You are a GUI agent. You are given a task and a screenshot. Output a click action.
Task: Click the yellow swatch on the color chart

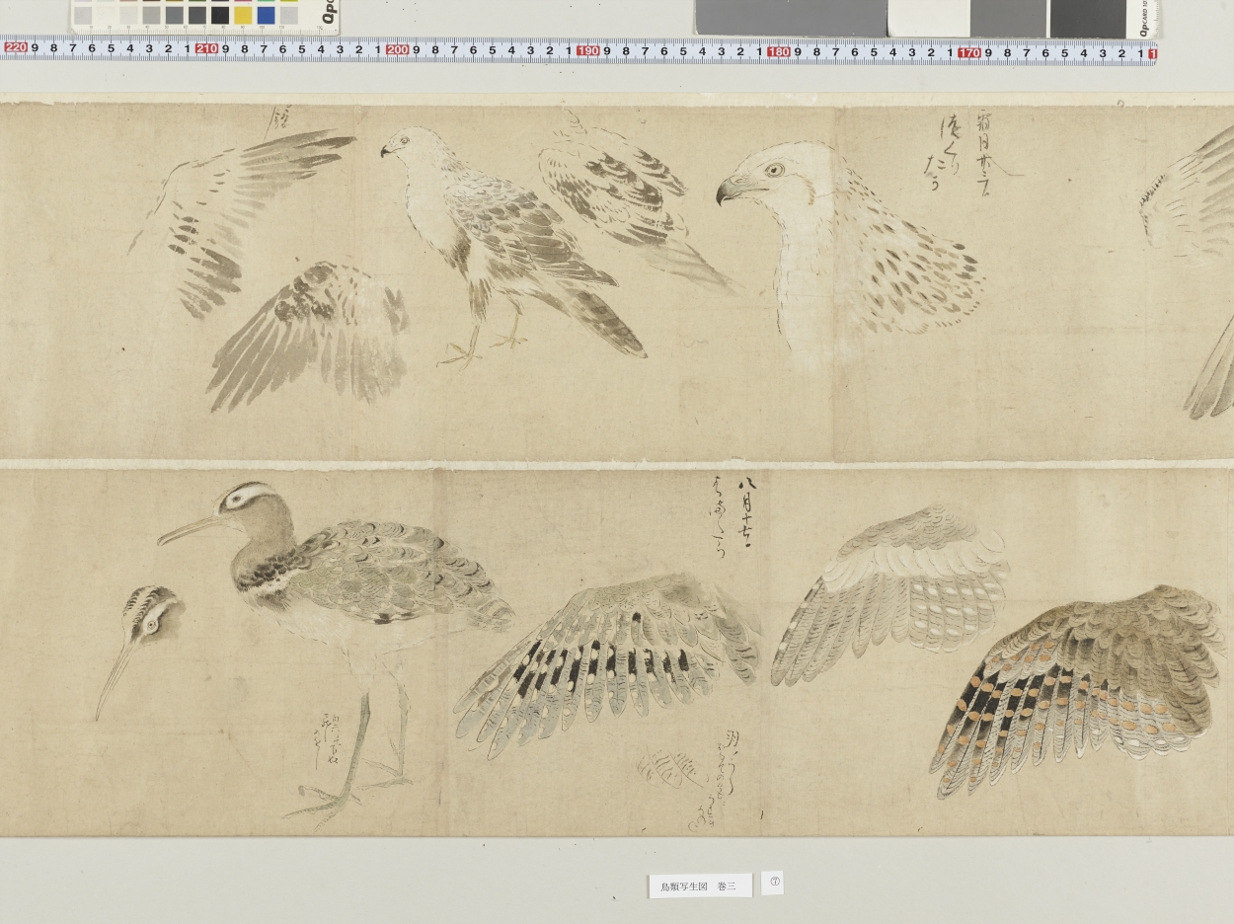[x=242, y=15]
